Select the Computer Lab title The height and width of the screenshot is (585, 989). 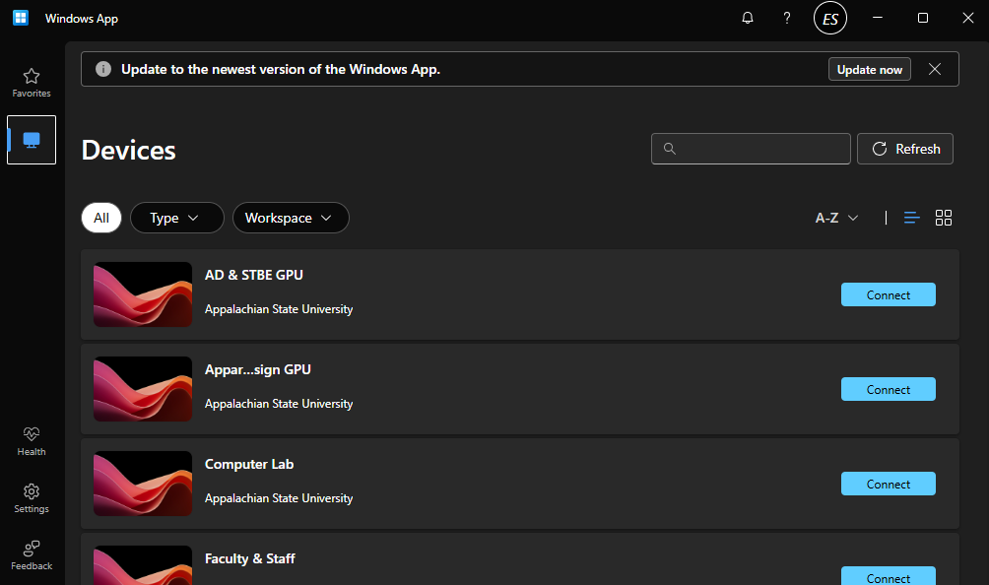249,465
